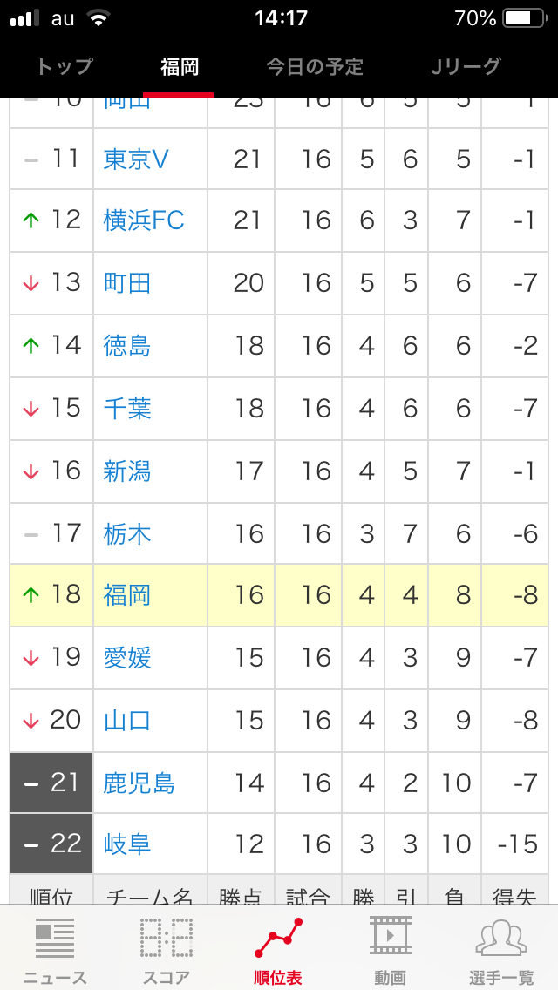Tap red down arrow beside rank 13

31,283
